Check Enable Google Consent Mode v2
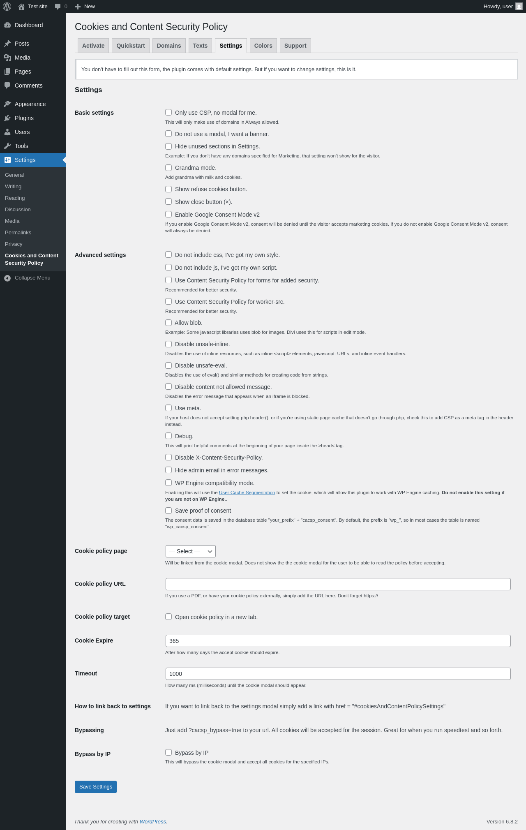526x830 pixels. point(168,214)
